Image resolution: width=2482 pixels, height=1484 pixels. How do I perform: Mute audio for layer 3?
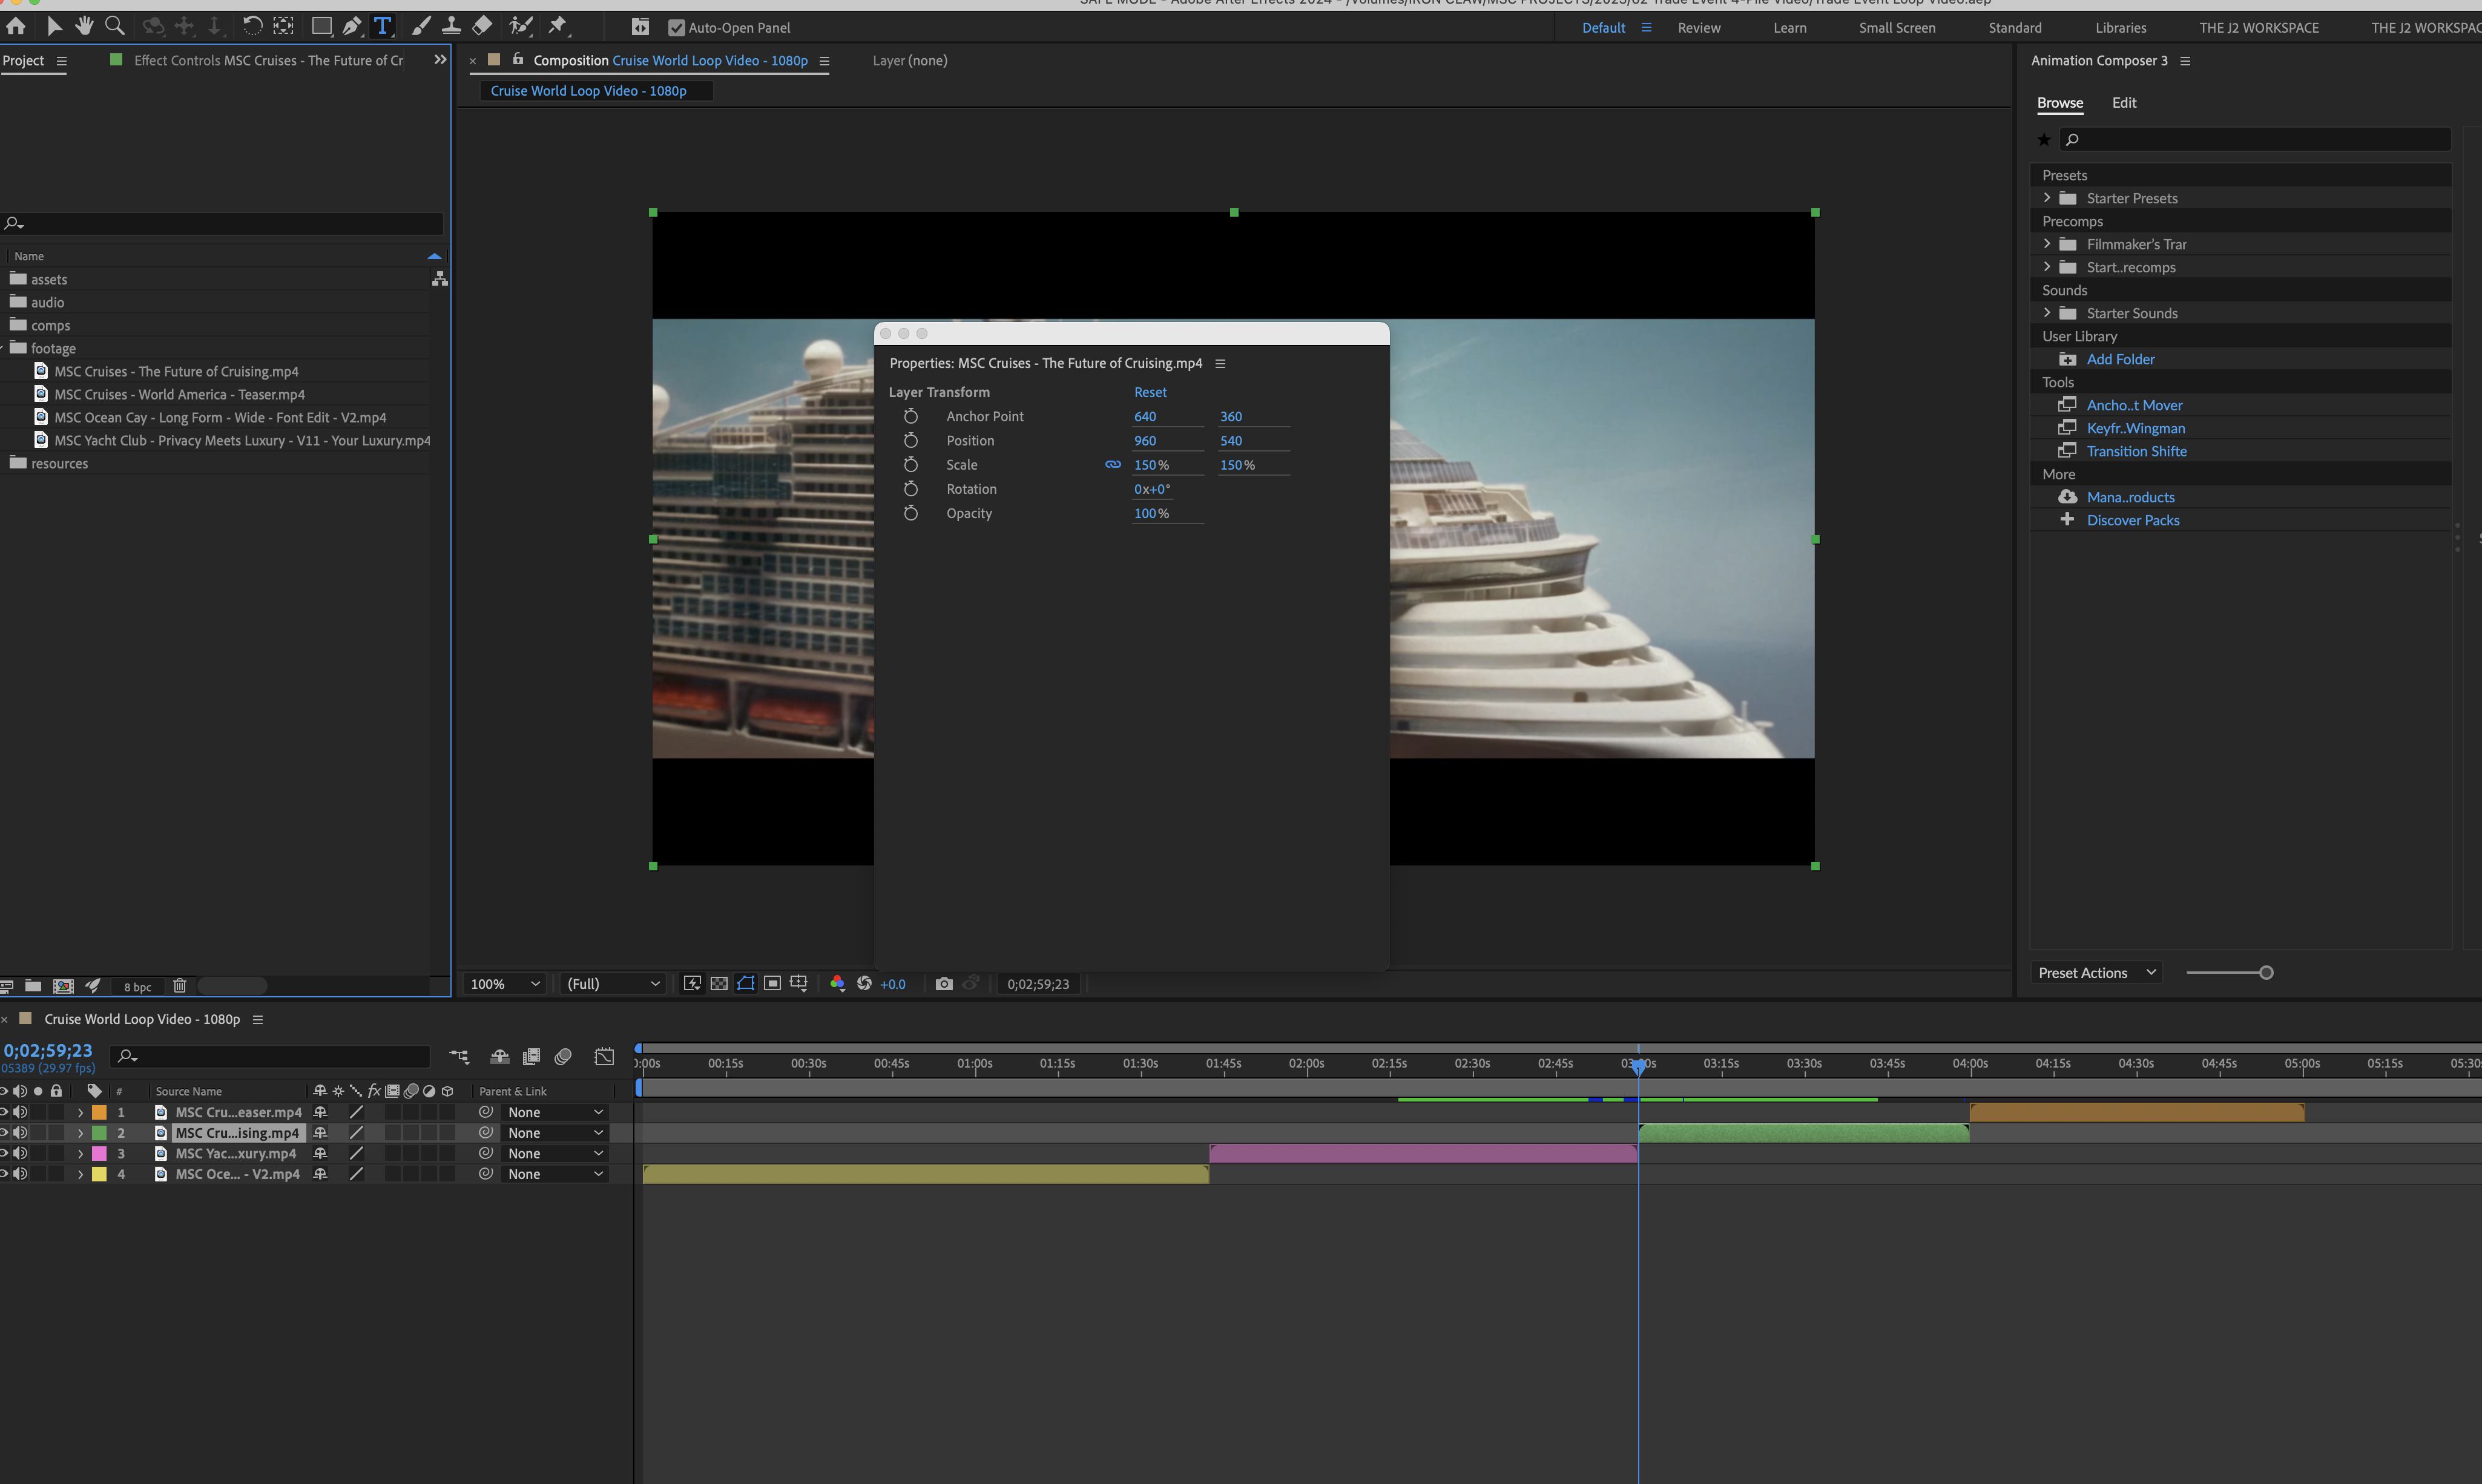coord(21,1153)
